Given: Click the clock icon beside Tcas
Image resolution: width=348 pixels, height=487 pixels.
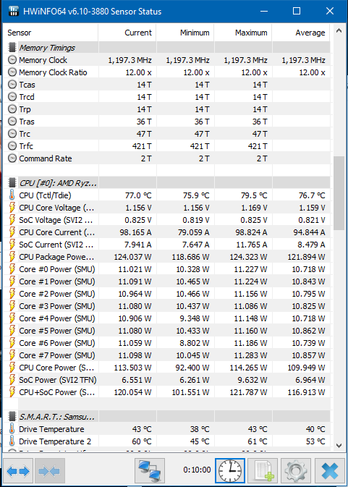Looking at the screenshot, I should point(12,85).
